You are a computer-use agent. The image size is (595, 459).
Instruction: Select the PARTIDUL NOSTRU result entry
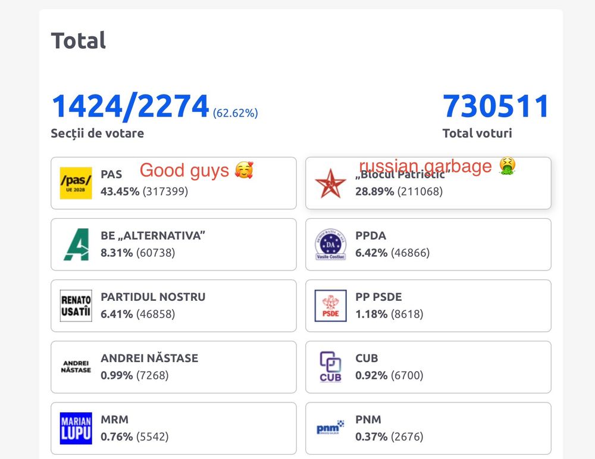(173, 306)
